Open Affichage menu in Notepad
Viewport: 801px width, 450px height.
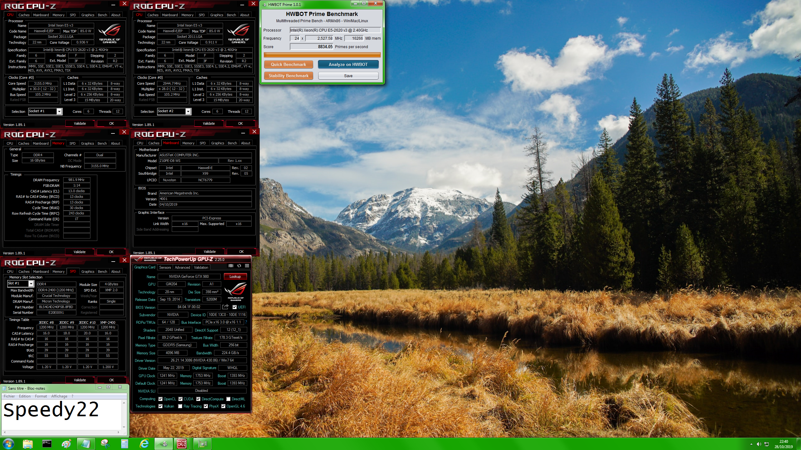[59, 396]
